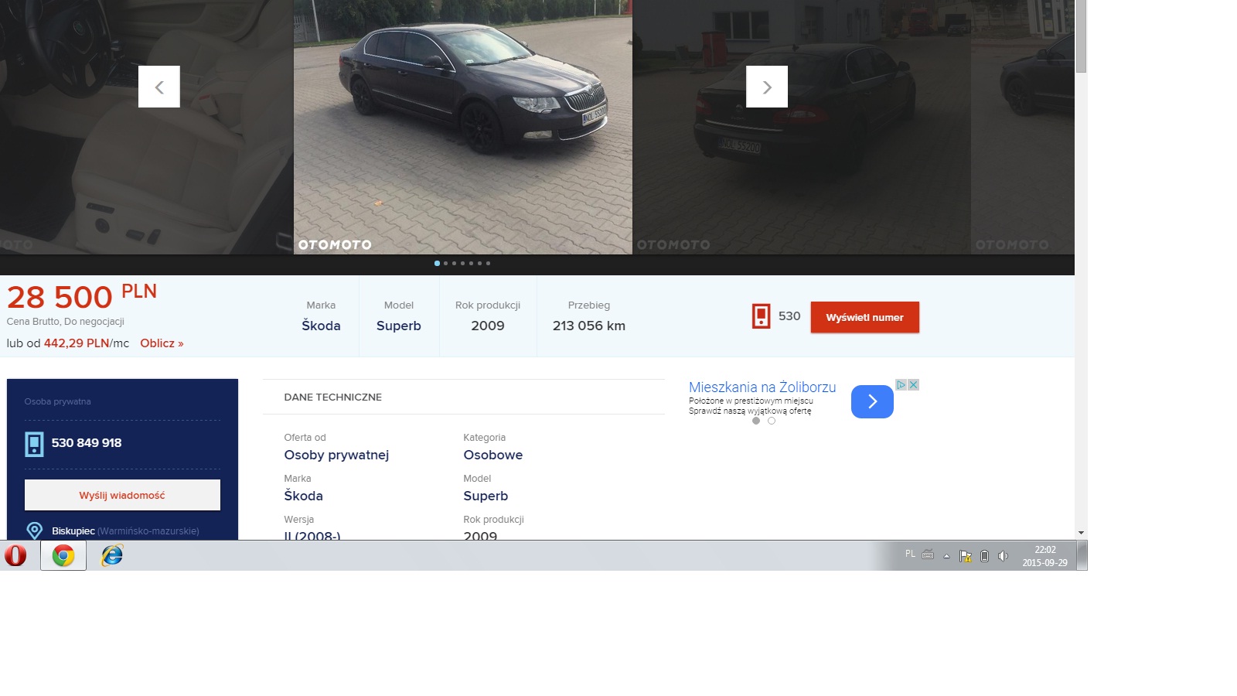Select the second ad slide indicator
This screenshot has height=696, width=1237.
point(772,421)
